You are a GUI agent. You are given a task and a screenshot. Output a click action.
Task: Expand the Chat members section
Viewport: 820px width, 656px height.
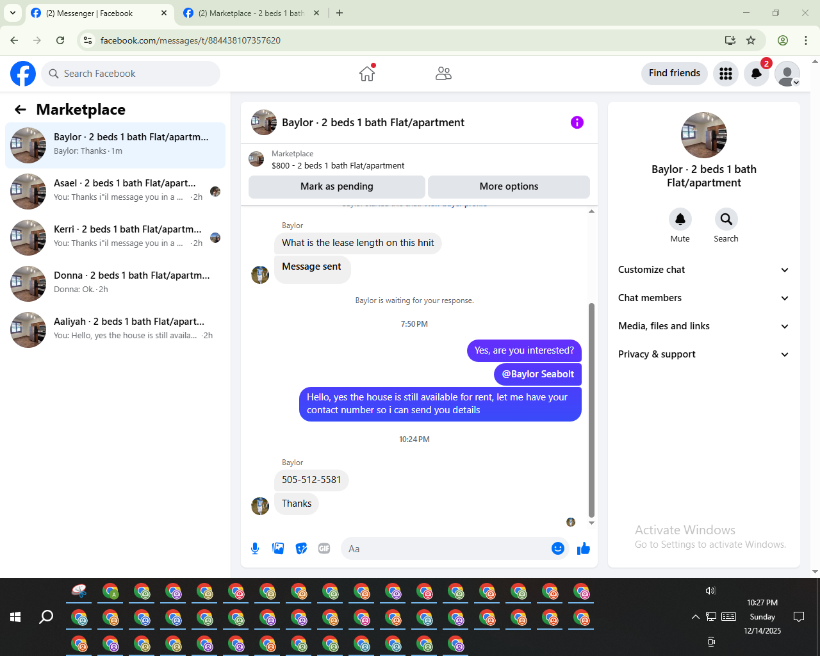pos(703,298)
